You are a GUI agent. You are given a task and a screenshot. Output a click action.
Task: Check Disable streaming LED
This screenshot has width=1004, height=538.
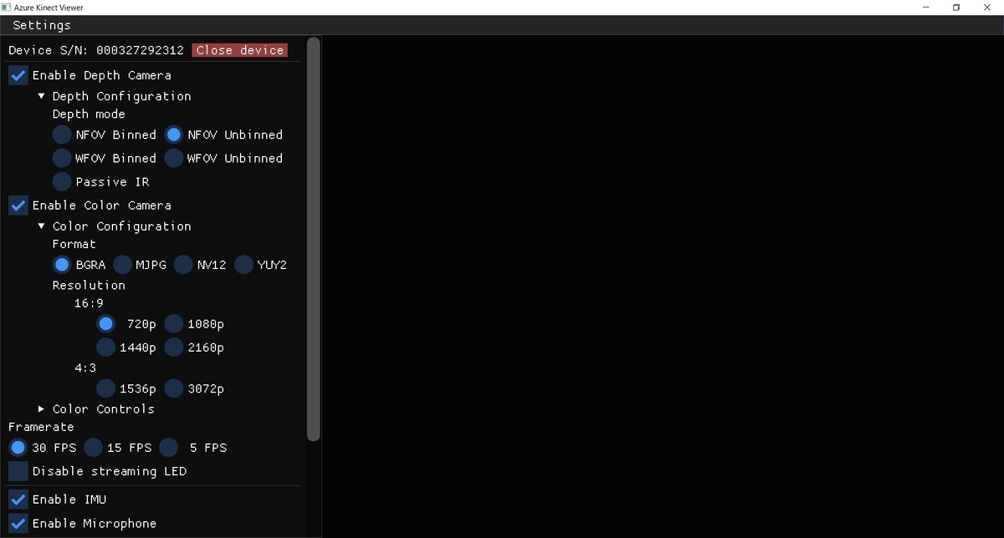coord(18,471)
